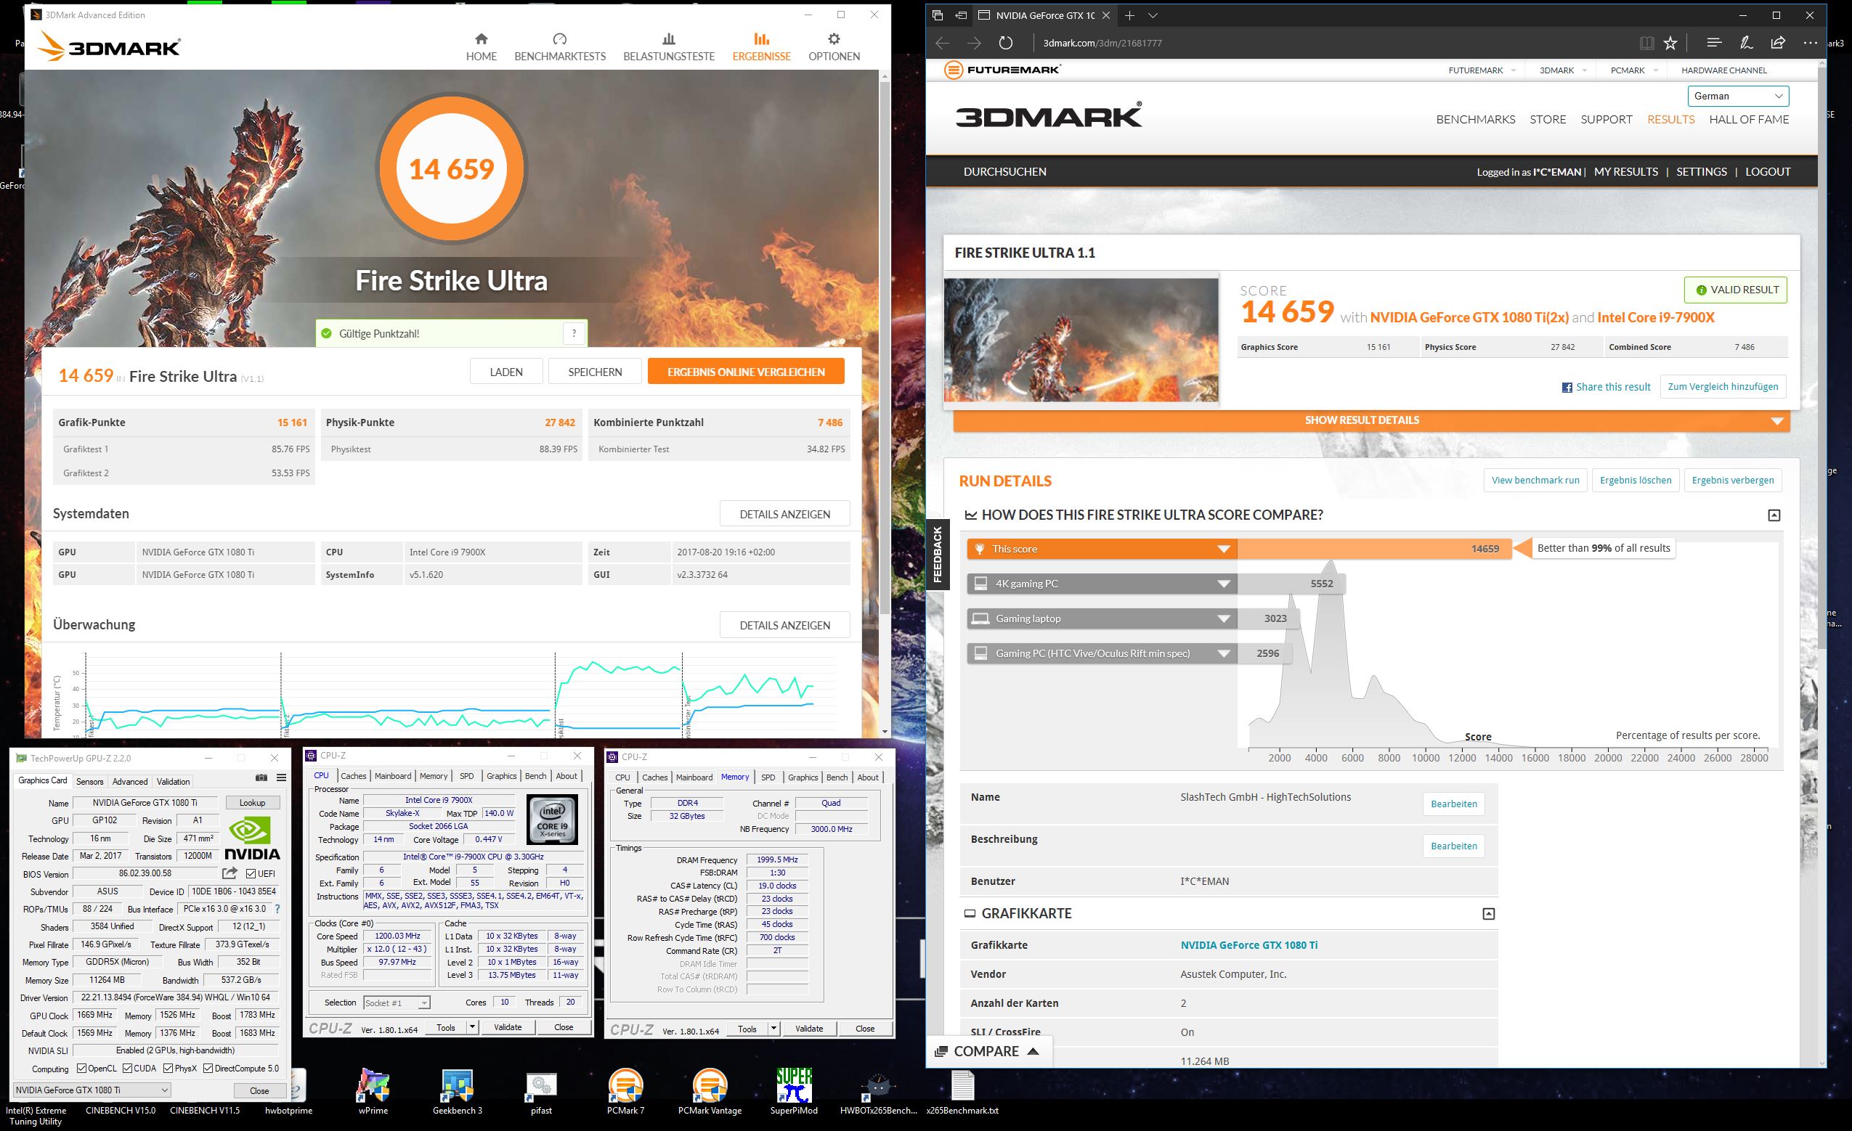Click 3DMark app vertical scrollbar down arrow

pyautogui.click(x=885, y=731)
